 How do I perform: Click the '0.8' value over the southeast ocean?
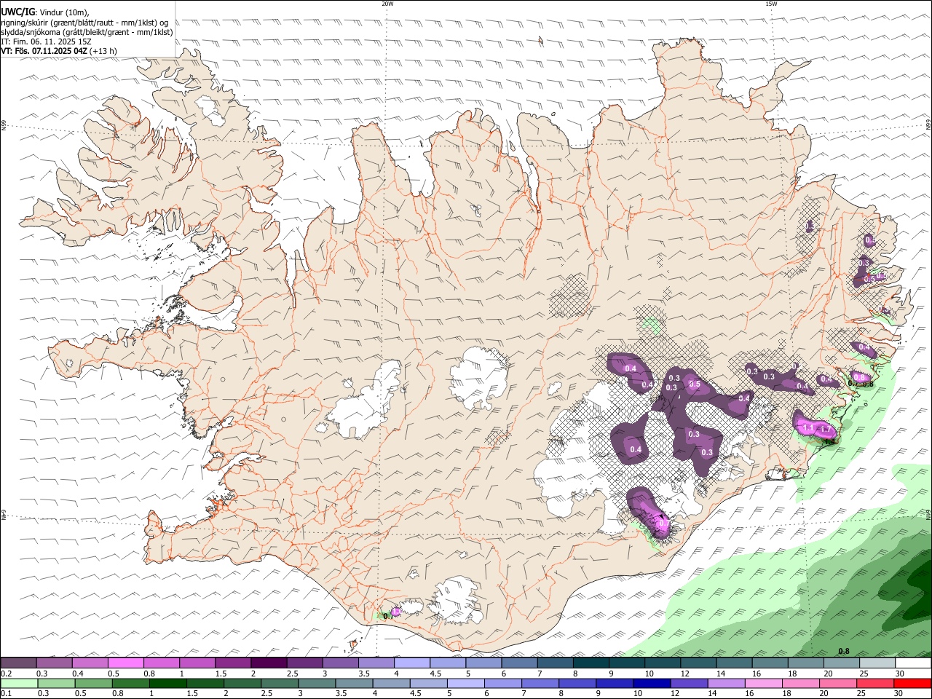tap(844, 651)
